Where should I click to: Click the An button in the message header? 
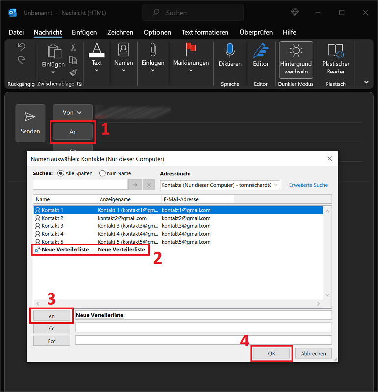coord(73,132)
